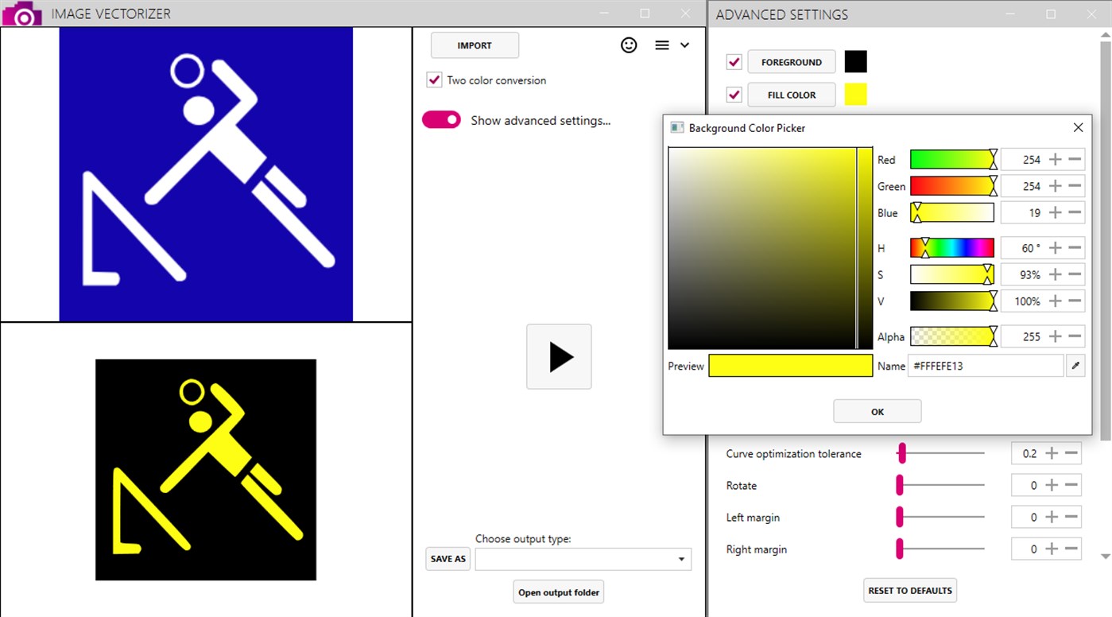1112x617 pixels.
Task: Click the yellow-on-black converted image preview
Action: (x=205, y=469)
